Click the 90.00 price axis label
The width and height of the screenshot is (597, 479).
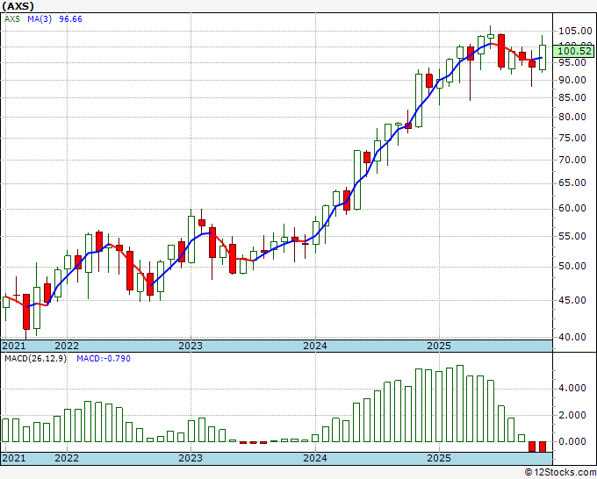click(x=572, y=80)
